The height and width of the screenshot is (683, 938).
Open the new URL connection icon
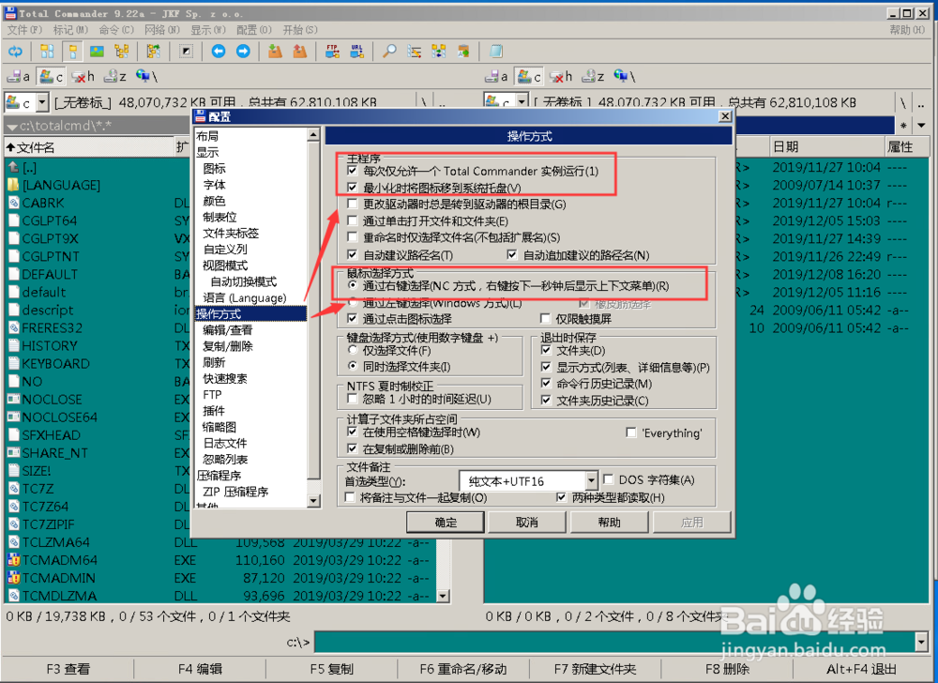click(x=357, y=52)
